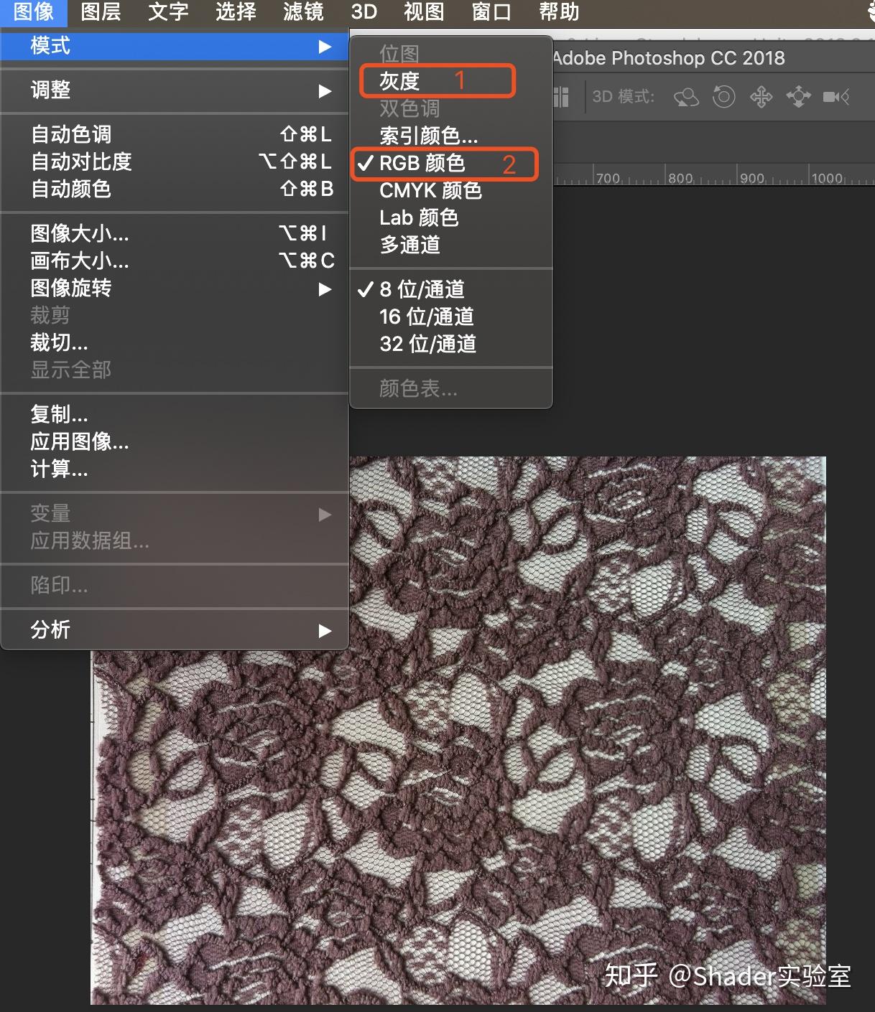Image resolution: width=875 pixels, height=1012 pixels.
Task: Expand the 分析 submenu
Action: point(175,630)
